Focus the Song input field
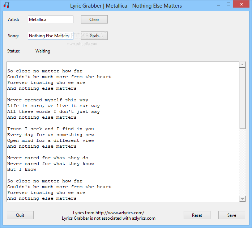The height and width of the screenshot is (228, 252). point(51,36)
